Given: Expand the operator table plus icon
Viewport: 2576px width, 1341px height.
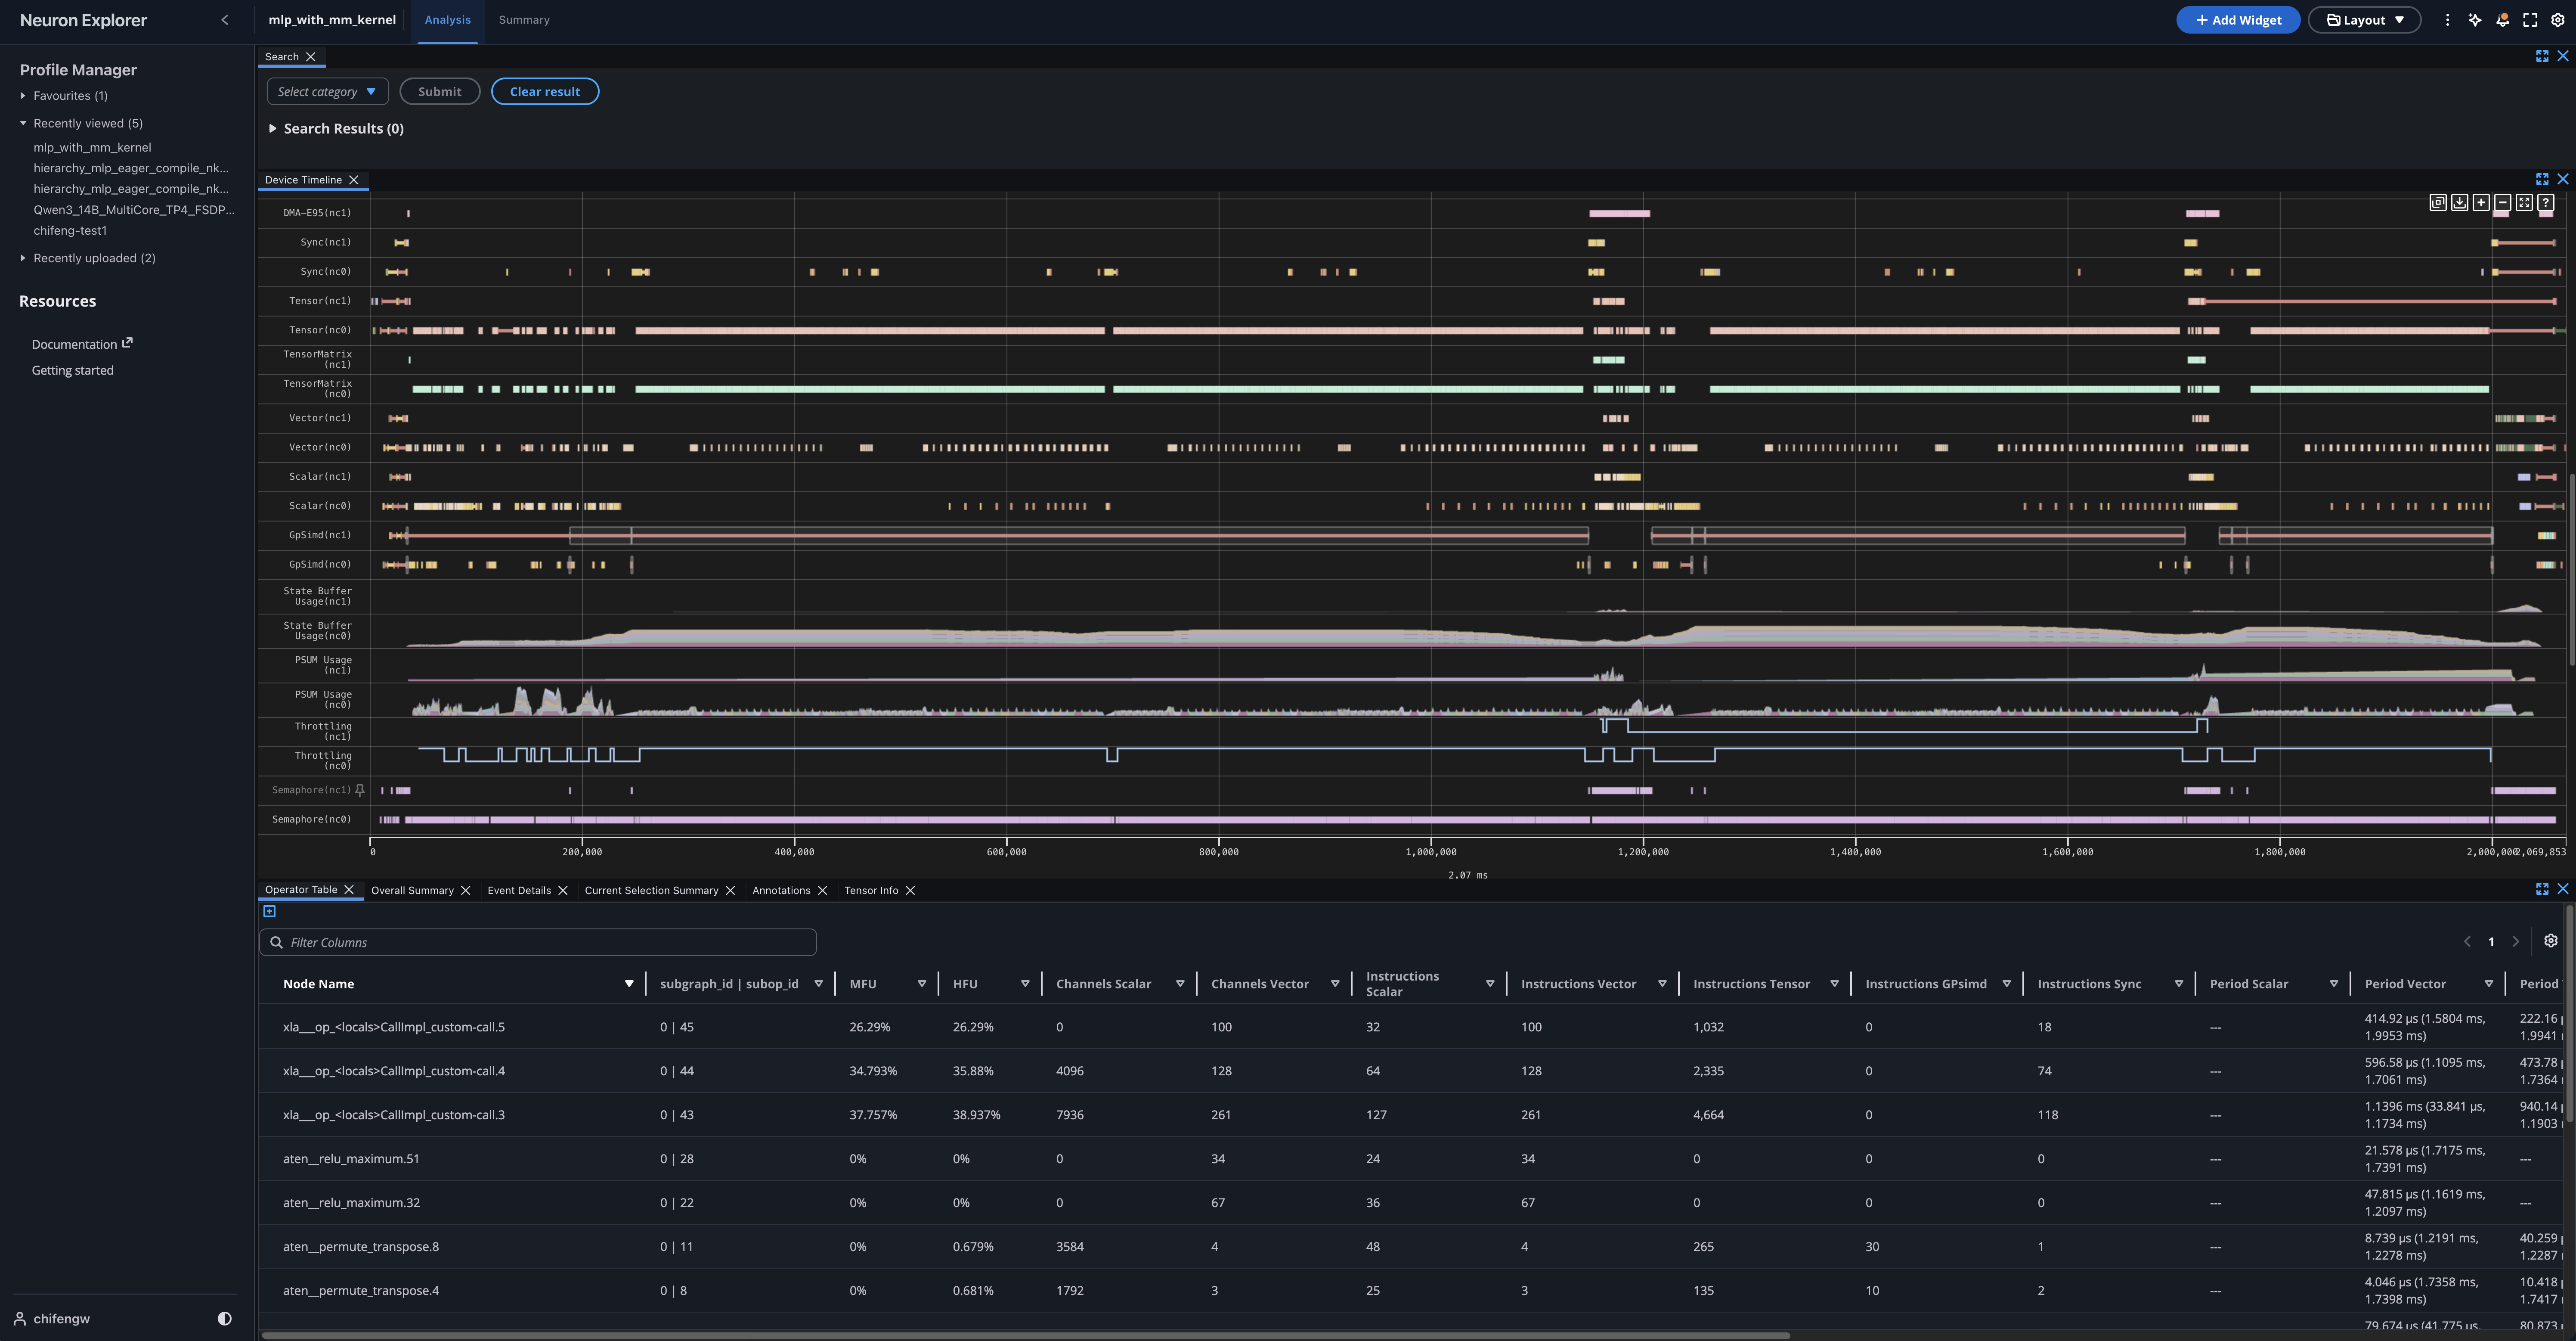Looking at the screenshot, I should pos(269,911).
